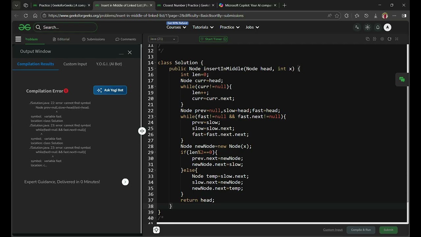Open the browser profile picture
This screenshot has width=421, height=237.
click(x=385, y=15)
